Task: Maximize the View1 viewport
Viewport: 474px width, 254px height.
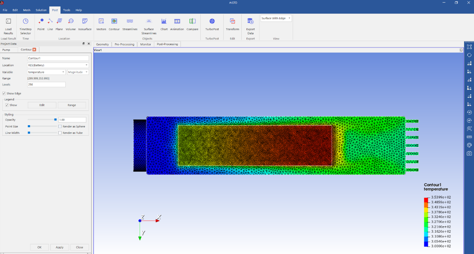Action: point(461,50)
